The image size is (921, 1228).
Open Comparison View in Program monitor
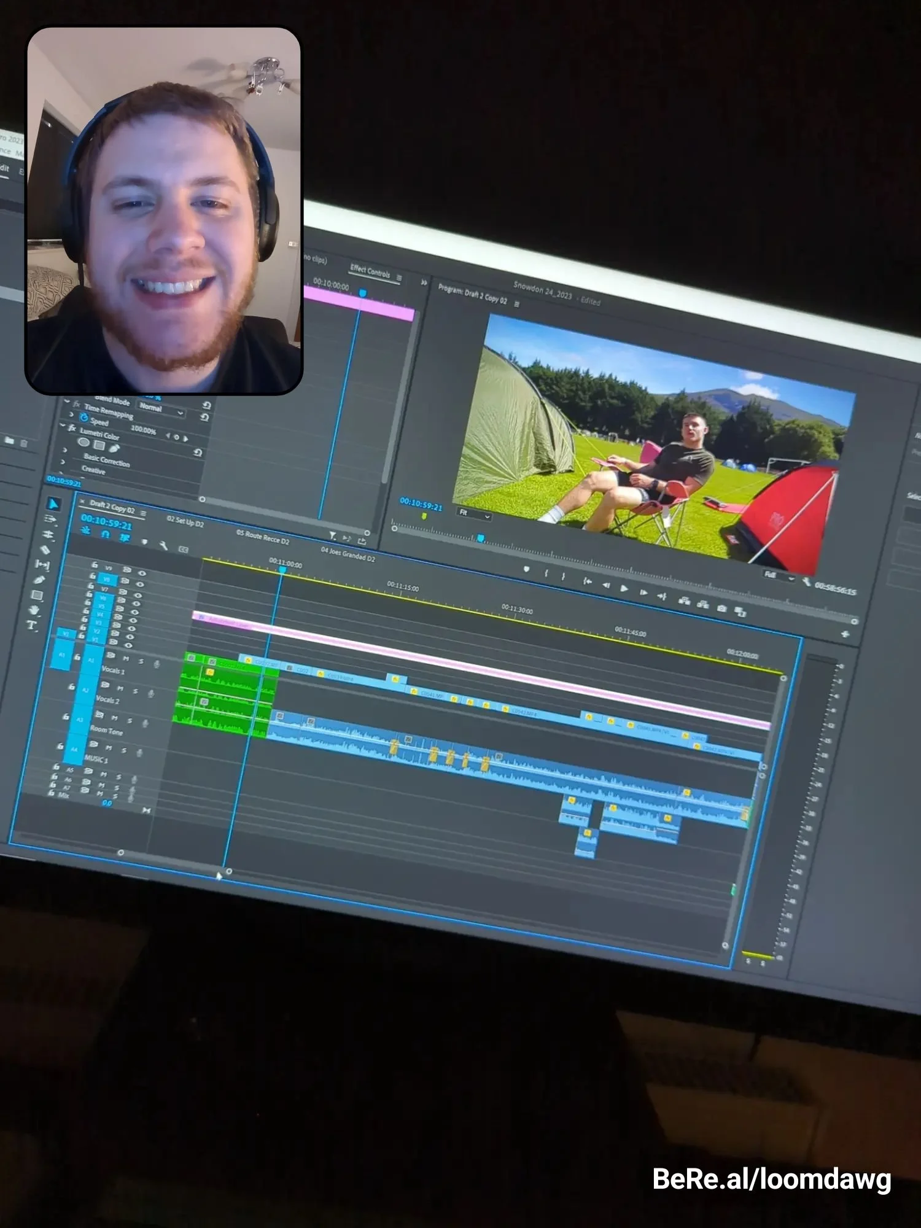coord(740,612)
